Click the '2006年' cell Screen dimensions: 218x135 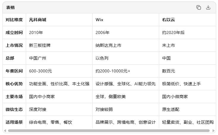coord(126,32)
